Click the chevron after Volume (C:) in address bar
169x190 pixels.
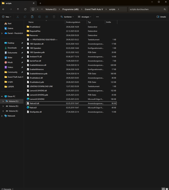pos(59,9)
